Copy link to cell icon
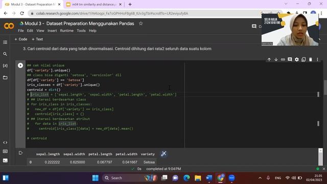The image size is (327, 184). pyautogui.click(x=283, y=59)
